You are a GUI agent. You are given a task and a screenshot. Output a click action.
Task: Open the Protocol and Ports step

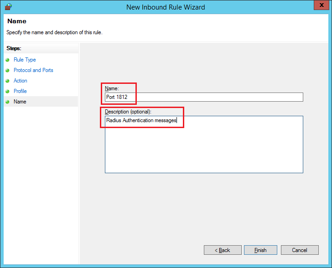33,70
